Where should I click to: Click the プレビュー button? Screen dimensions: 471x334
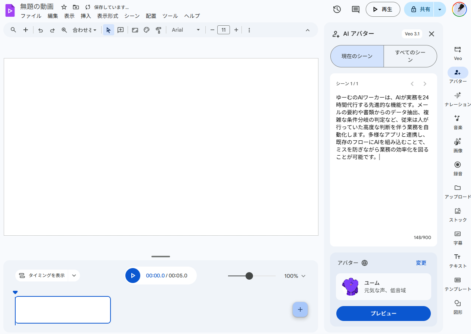click(384, 314)
